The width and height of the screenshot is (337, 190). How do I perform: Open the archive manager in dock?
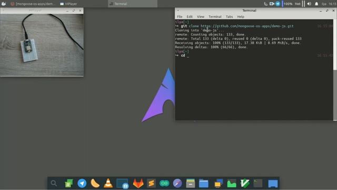coord(191,183)
